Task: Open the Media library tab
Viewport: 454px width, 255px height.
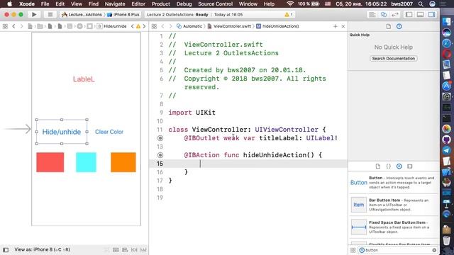Action: [x=409, y=166]
